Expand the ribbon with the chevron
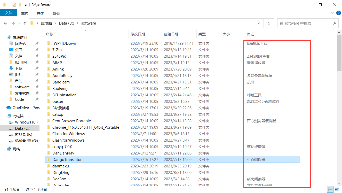The image size is (342, 193). [x=332, y=13]
